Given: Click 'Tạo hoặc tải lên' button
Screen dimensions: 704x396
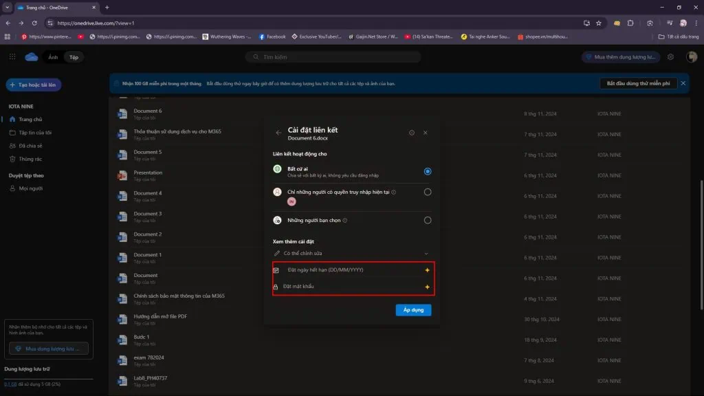Looking at the screenshot, I should 34,85.
